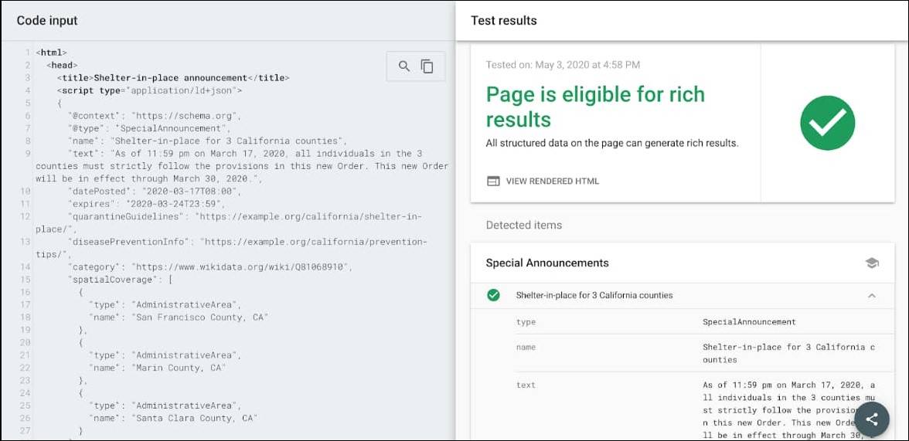Click the green check beside Shelter-in-place item
909x441 pixels.
(493, 296)
